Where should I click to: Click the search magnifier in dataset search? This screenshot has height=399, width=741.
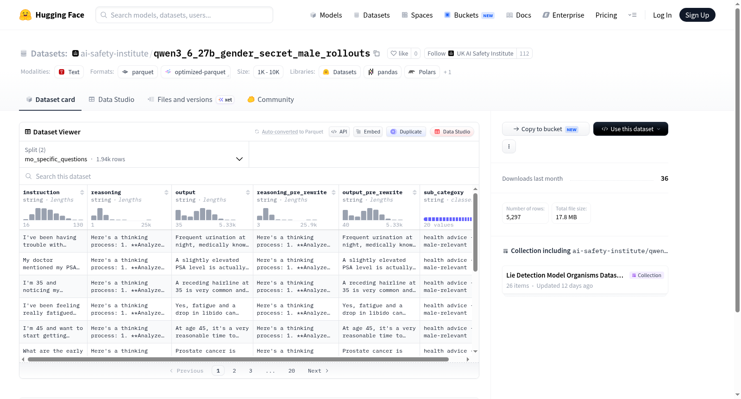coord(29,177)
